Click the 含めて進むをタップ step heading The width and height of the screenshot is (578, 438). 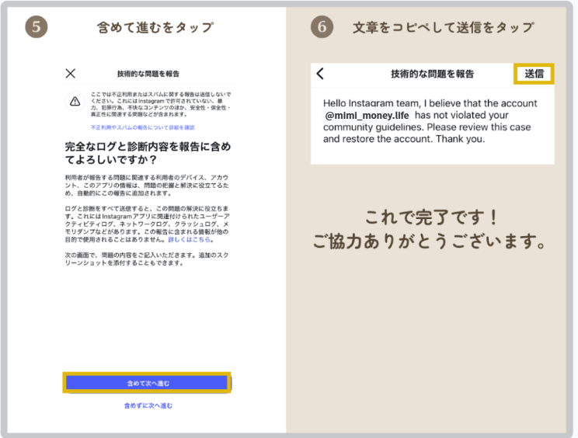click(x=155, y=28)
